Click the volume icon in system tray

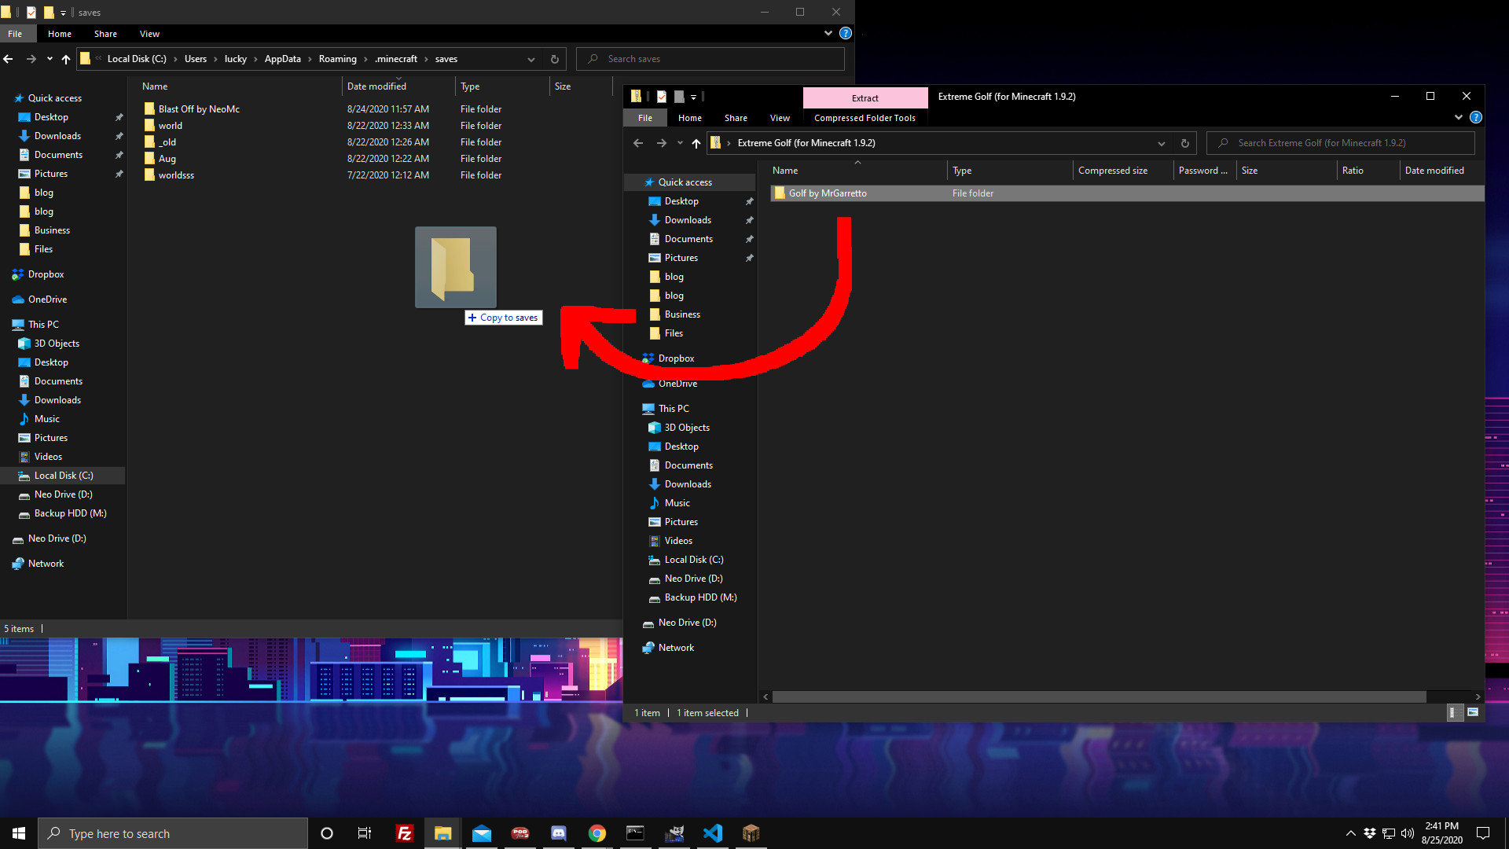[x=1408, y=833]
